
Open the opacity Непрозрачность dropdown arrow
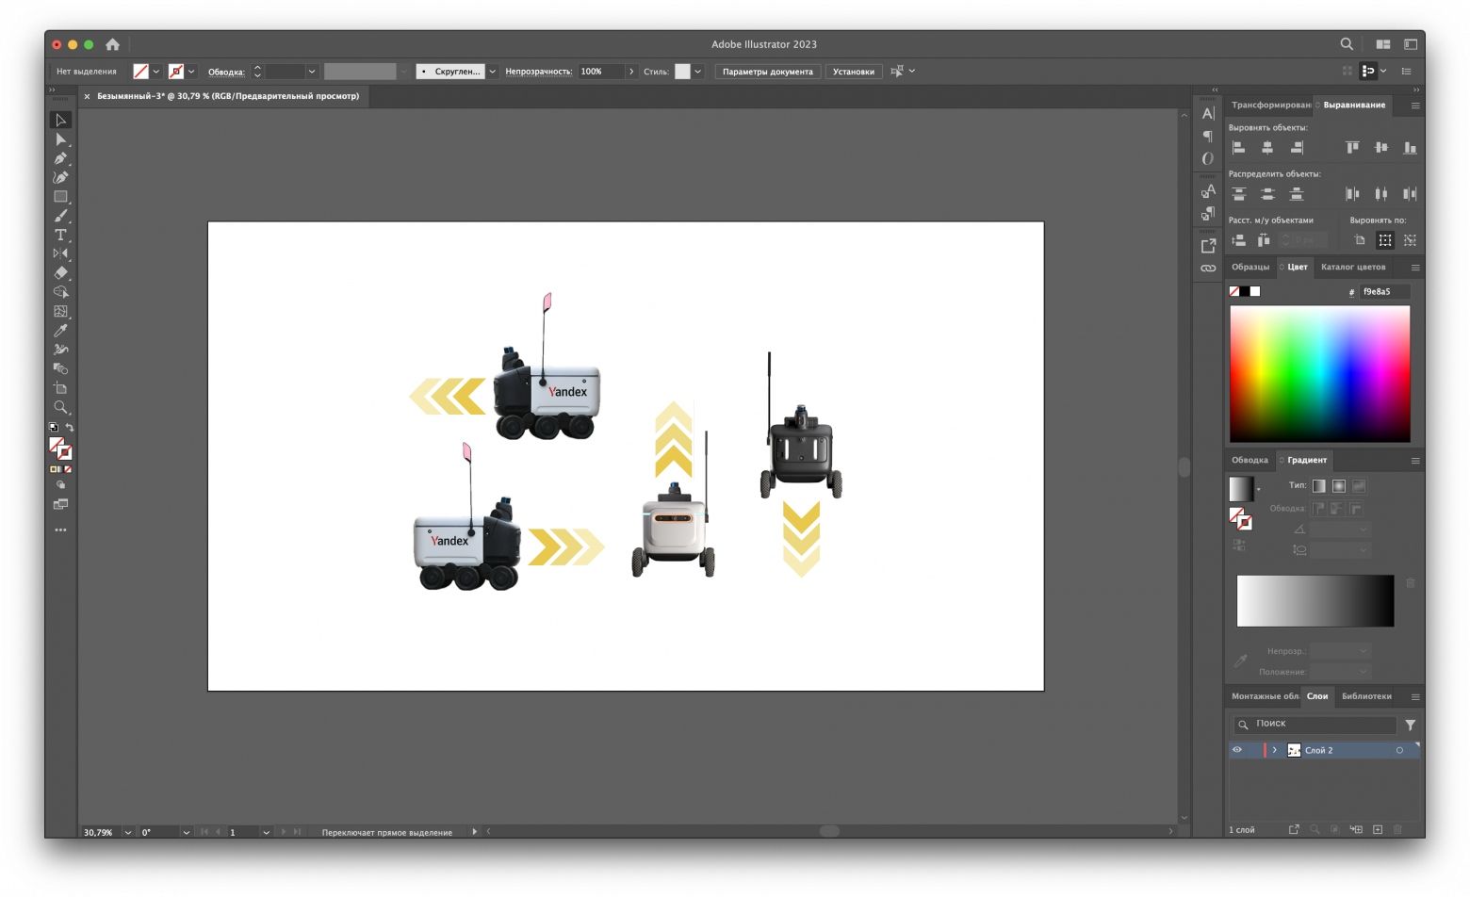(631, 72)
